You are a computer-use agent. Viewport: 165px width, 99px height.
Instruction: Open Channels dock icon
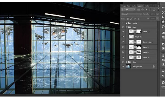(x=163, y=83)
